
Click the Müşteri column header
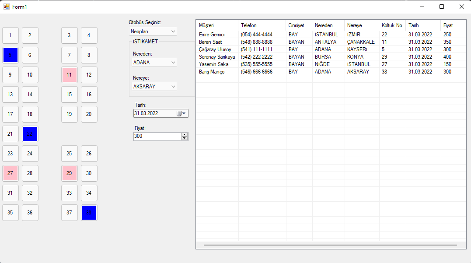point(217,25)
